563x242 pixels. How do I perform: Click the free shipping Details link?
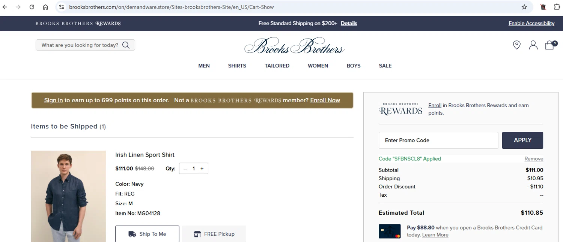click(349, 23)
